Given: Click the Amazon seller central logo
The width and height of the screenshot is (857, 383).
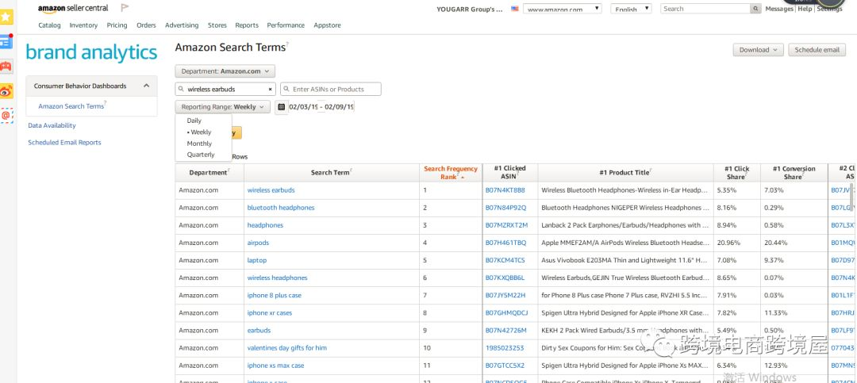Looking at the screenshot, I should click(x=73, y=8).
